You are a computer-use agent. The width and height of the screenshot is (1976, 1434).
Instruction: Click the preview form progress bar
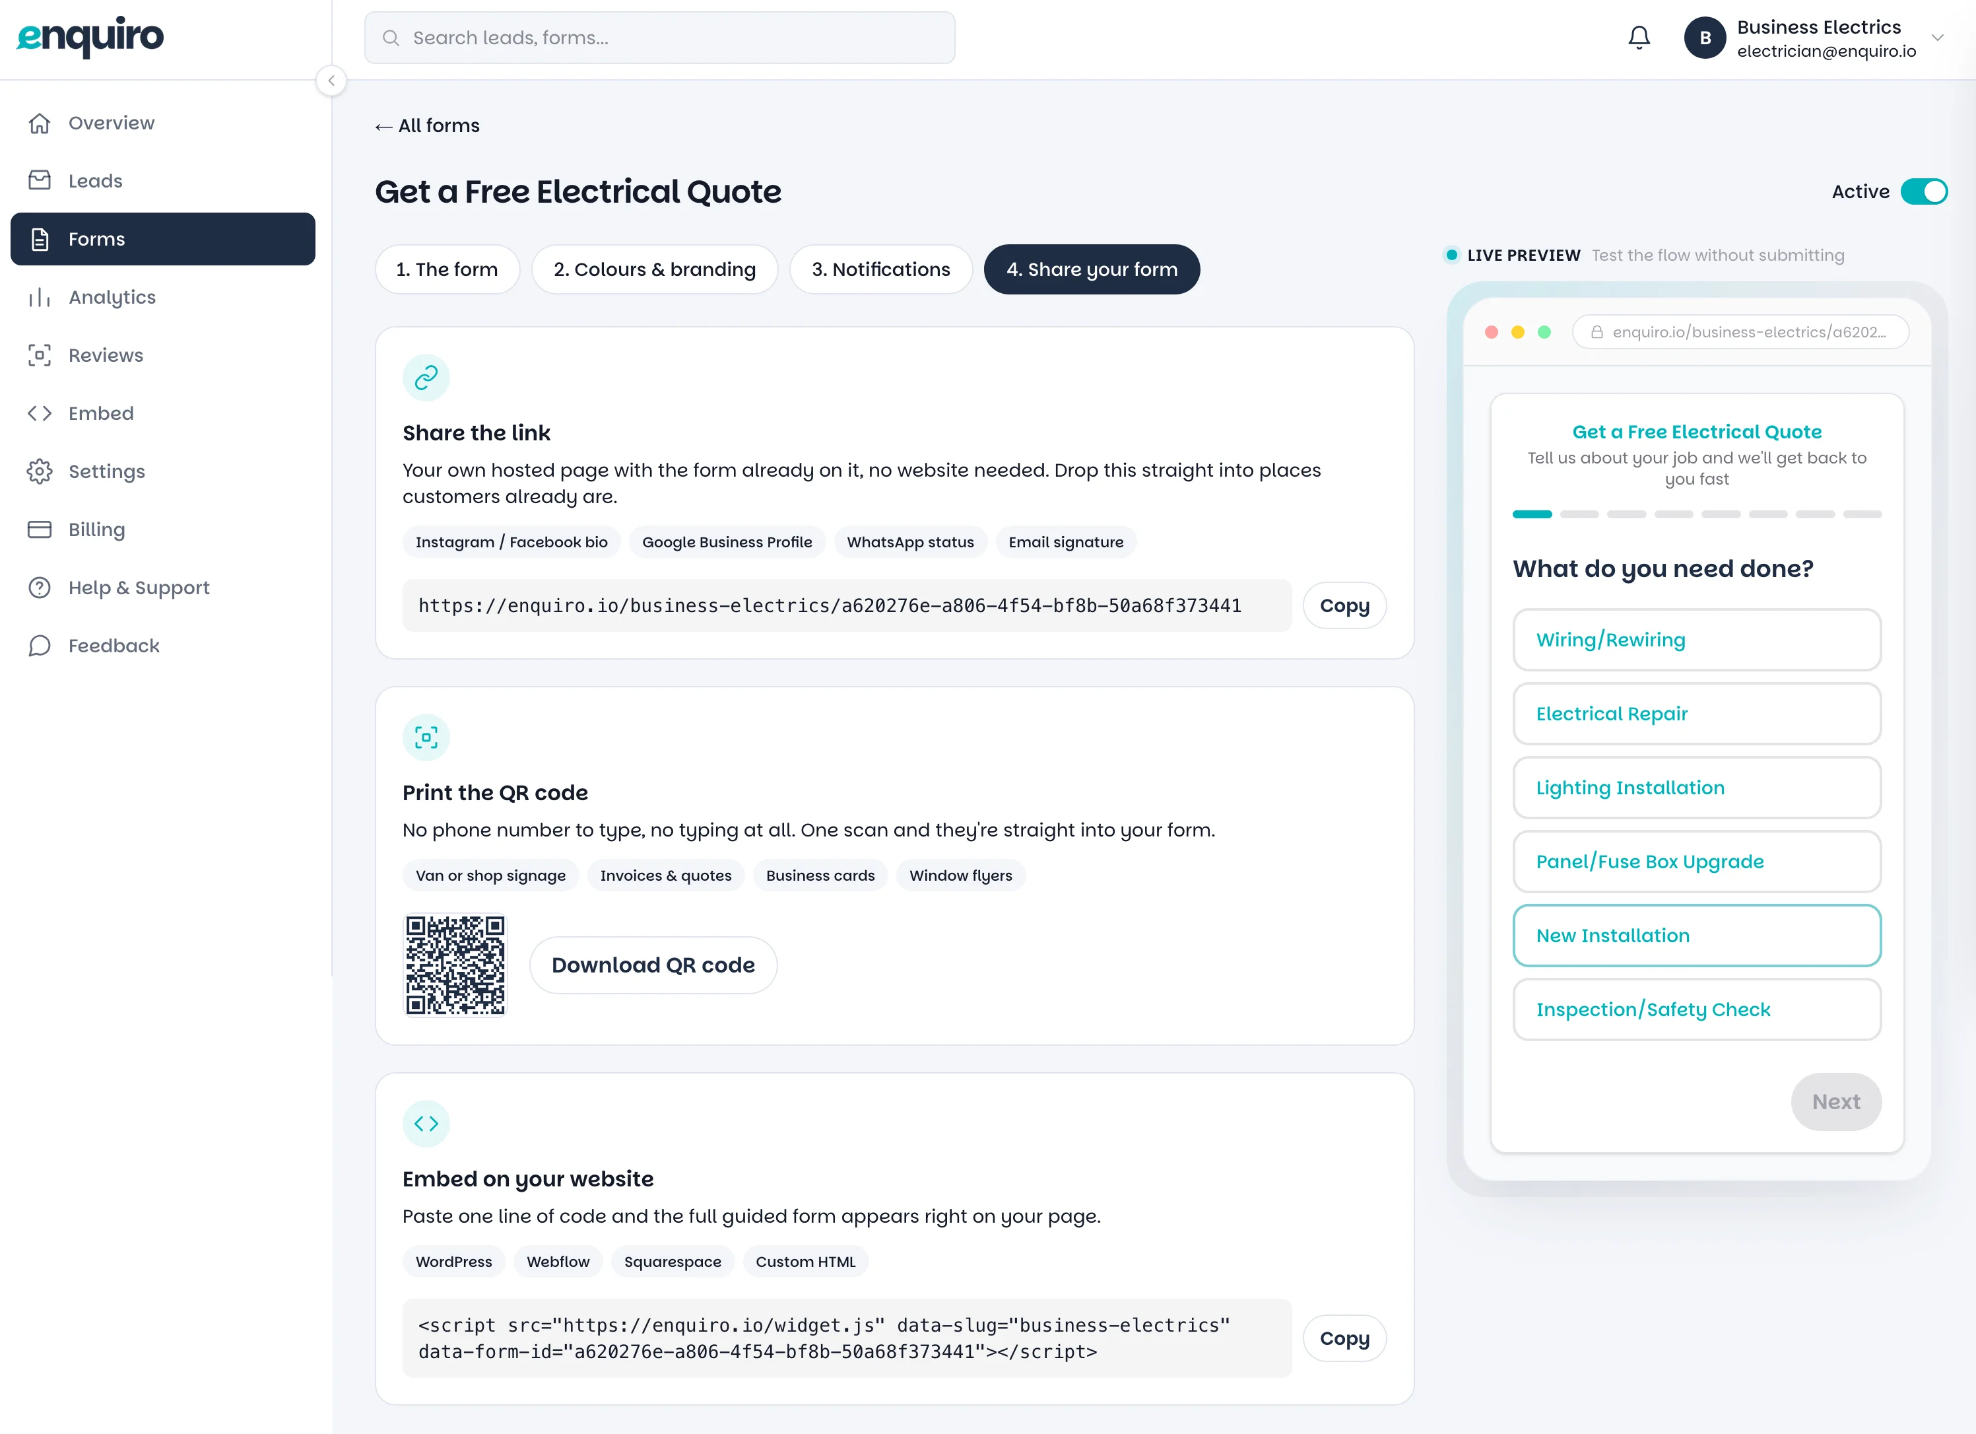tap(1696, 514)
